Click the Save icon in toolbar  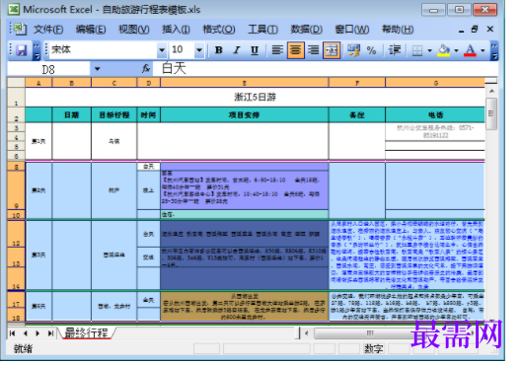22,50
